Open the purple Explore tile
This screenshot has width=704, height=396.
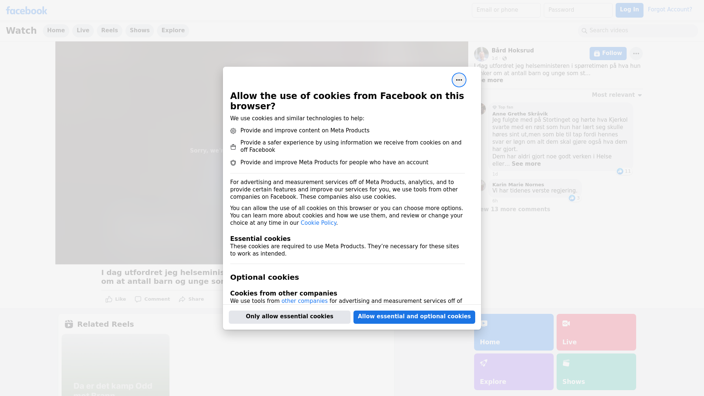click(x=513, y=372)
